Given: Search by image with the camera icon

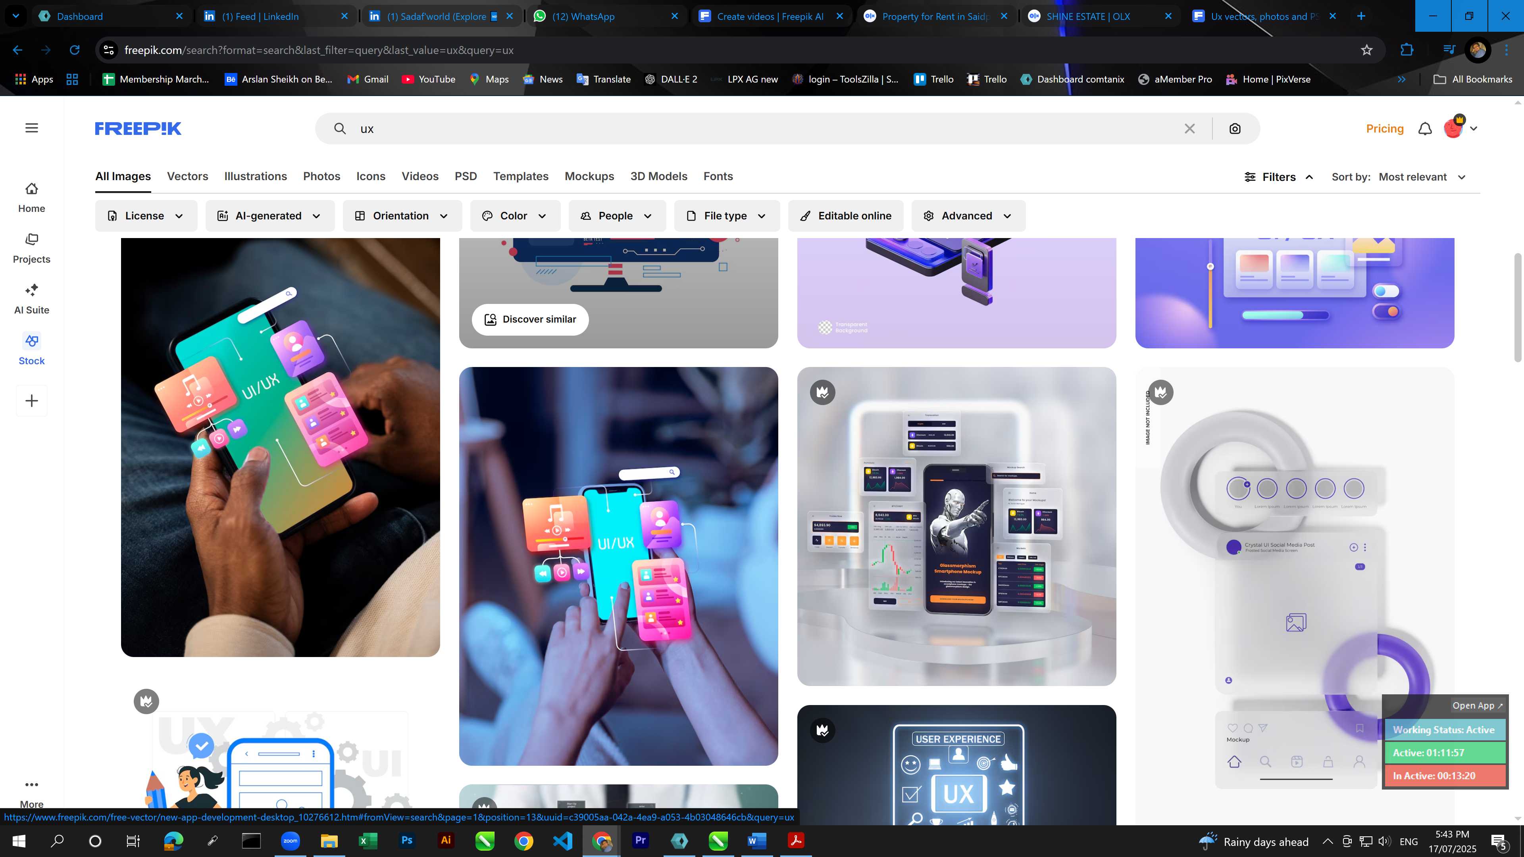Looking at the screenshot, I should click(1235, 128).
